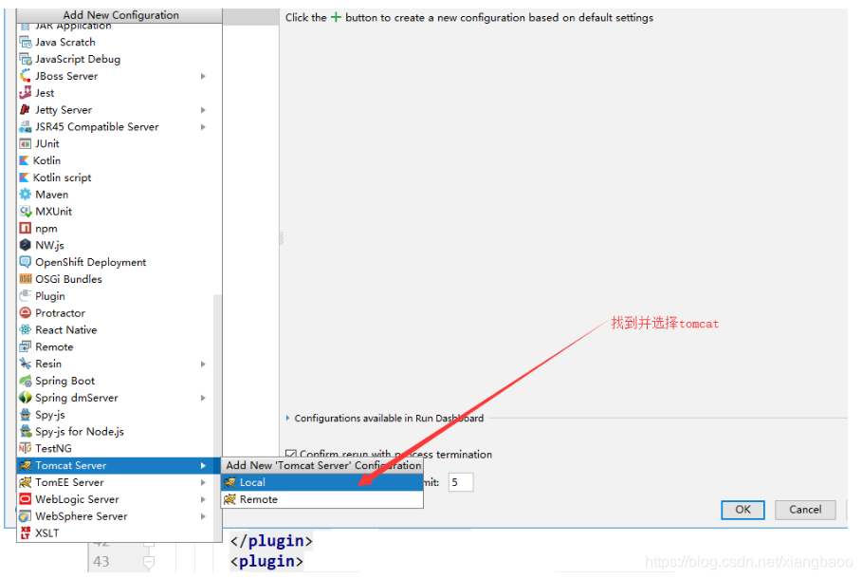Click the XSLT icon

(26, 533)
